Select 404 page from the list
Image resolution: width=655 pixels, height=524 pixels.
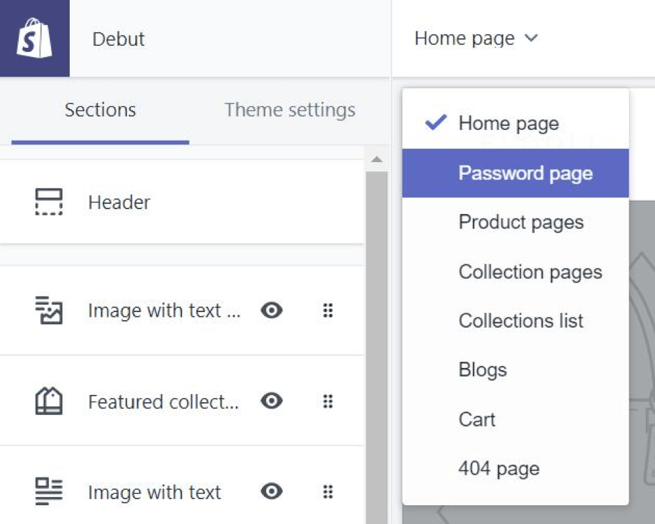point(498,469)
